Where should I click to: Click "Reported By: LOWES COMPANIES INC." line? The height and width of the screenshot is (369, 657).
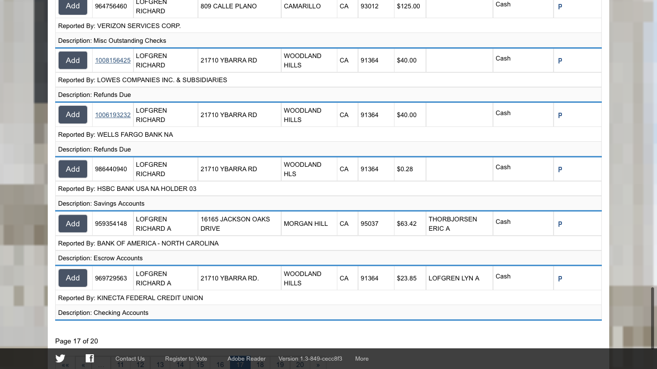pos(142,80)
